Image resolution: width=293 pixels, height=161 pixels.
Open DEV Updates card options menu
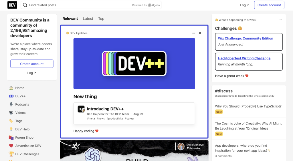[193, 33]
